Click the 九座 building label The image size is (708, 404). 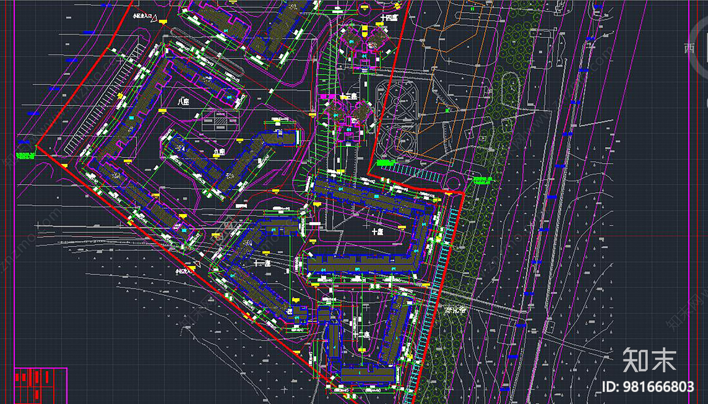tap(219, 152)
